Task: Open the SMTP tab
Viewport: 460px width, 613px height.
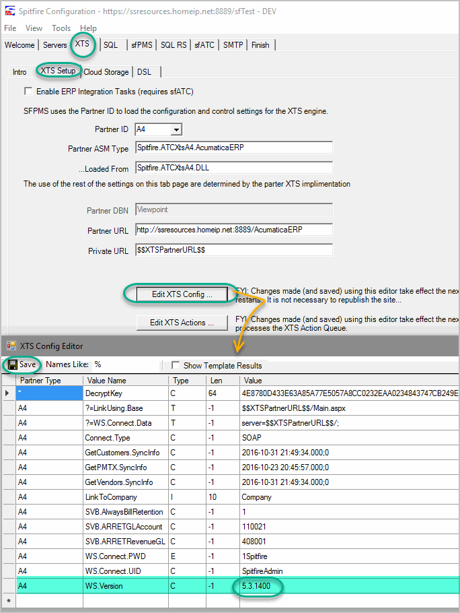Action: point(233,45)
